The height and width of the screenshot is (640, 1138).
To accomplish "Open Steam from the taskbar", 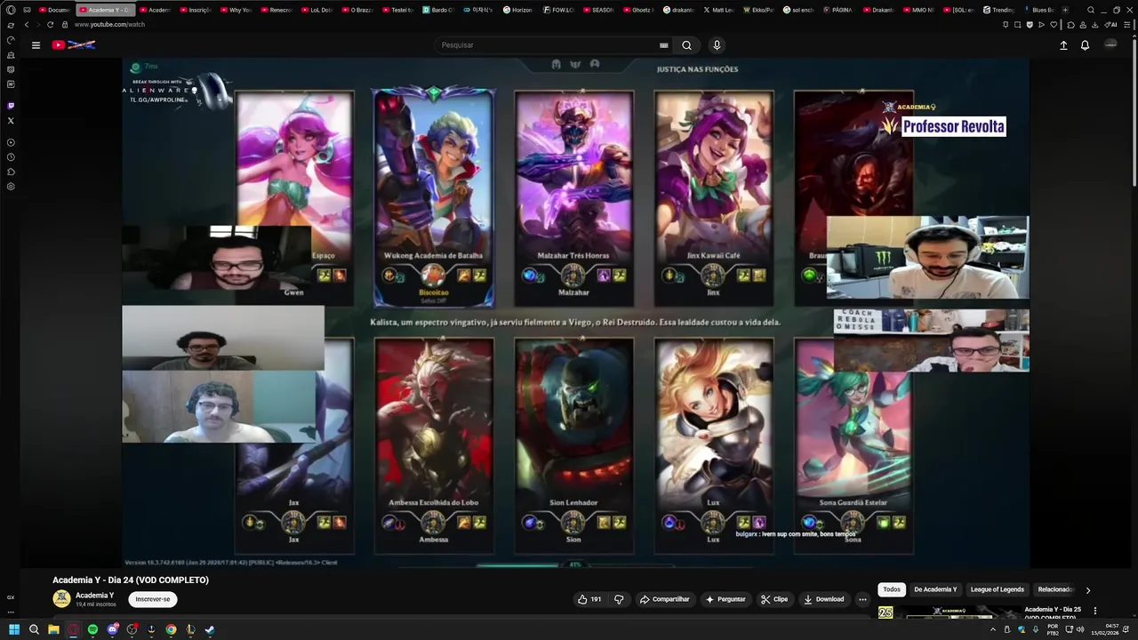I will (x=210, y=629).
